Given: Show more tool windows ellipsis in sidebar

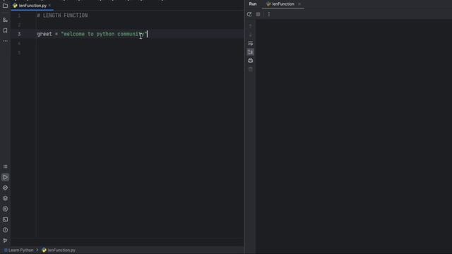Looking at the screenshot, I should click(5, 41).
